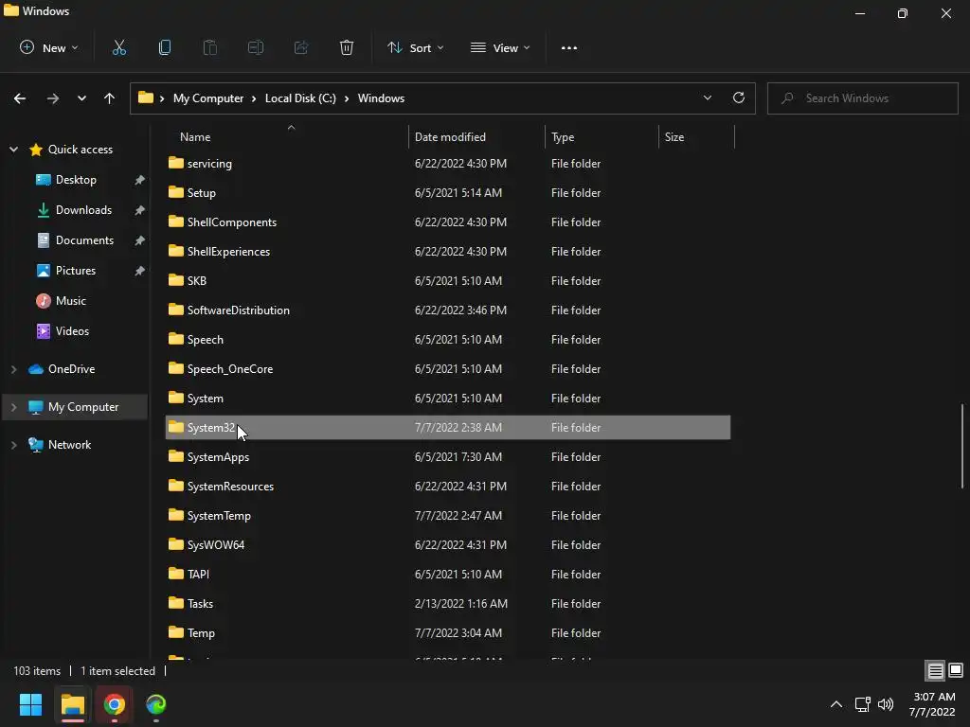Click the vertical scrollbar thumb
This screenshot has width=970, height=727.
(x=962, y=445)
